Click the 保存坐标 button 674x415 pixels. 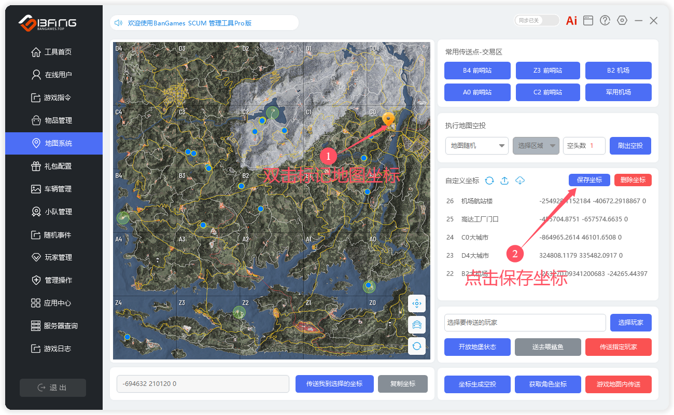[589, 180]
